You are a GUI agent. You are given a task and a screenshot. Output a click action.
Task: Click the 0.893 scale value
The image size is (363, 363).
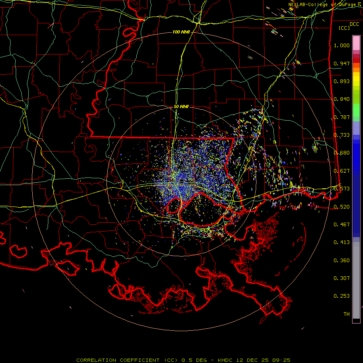click(342, 81)
